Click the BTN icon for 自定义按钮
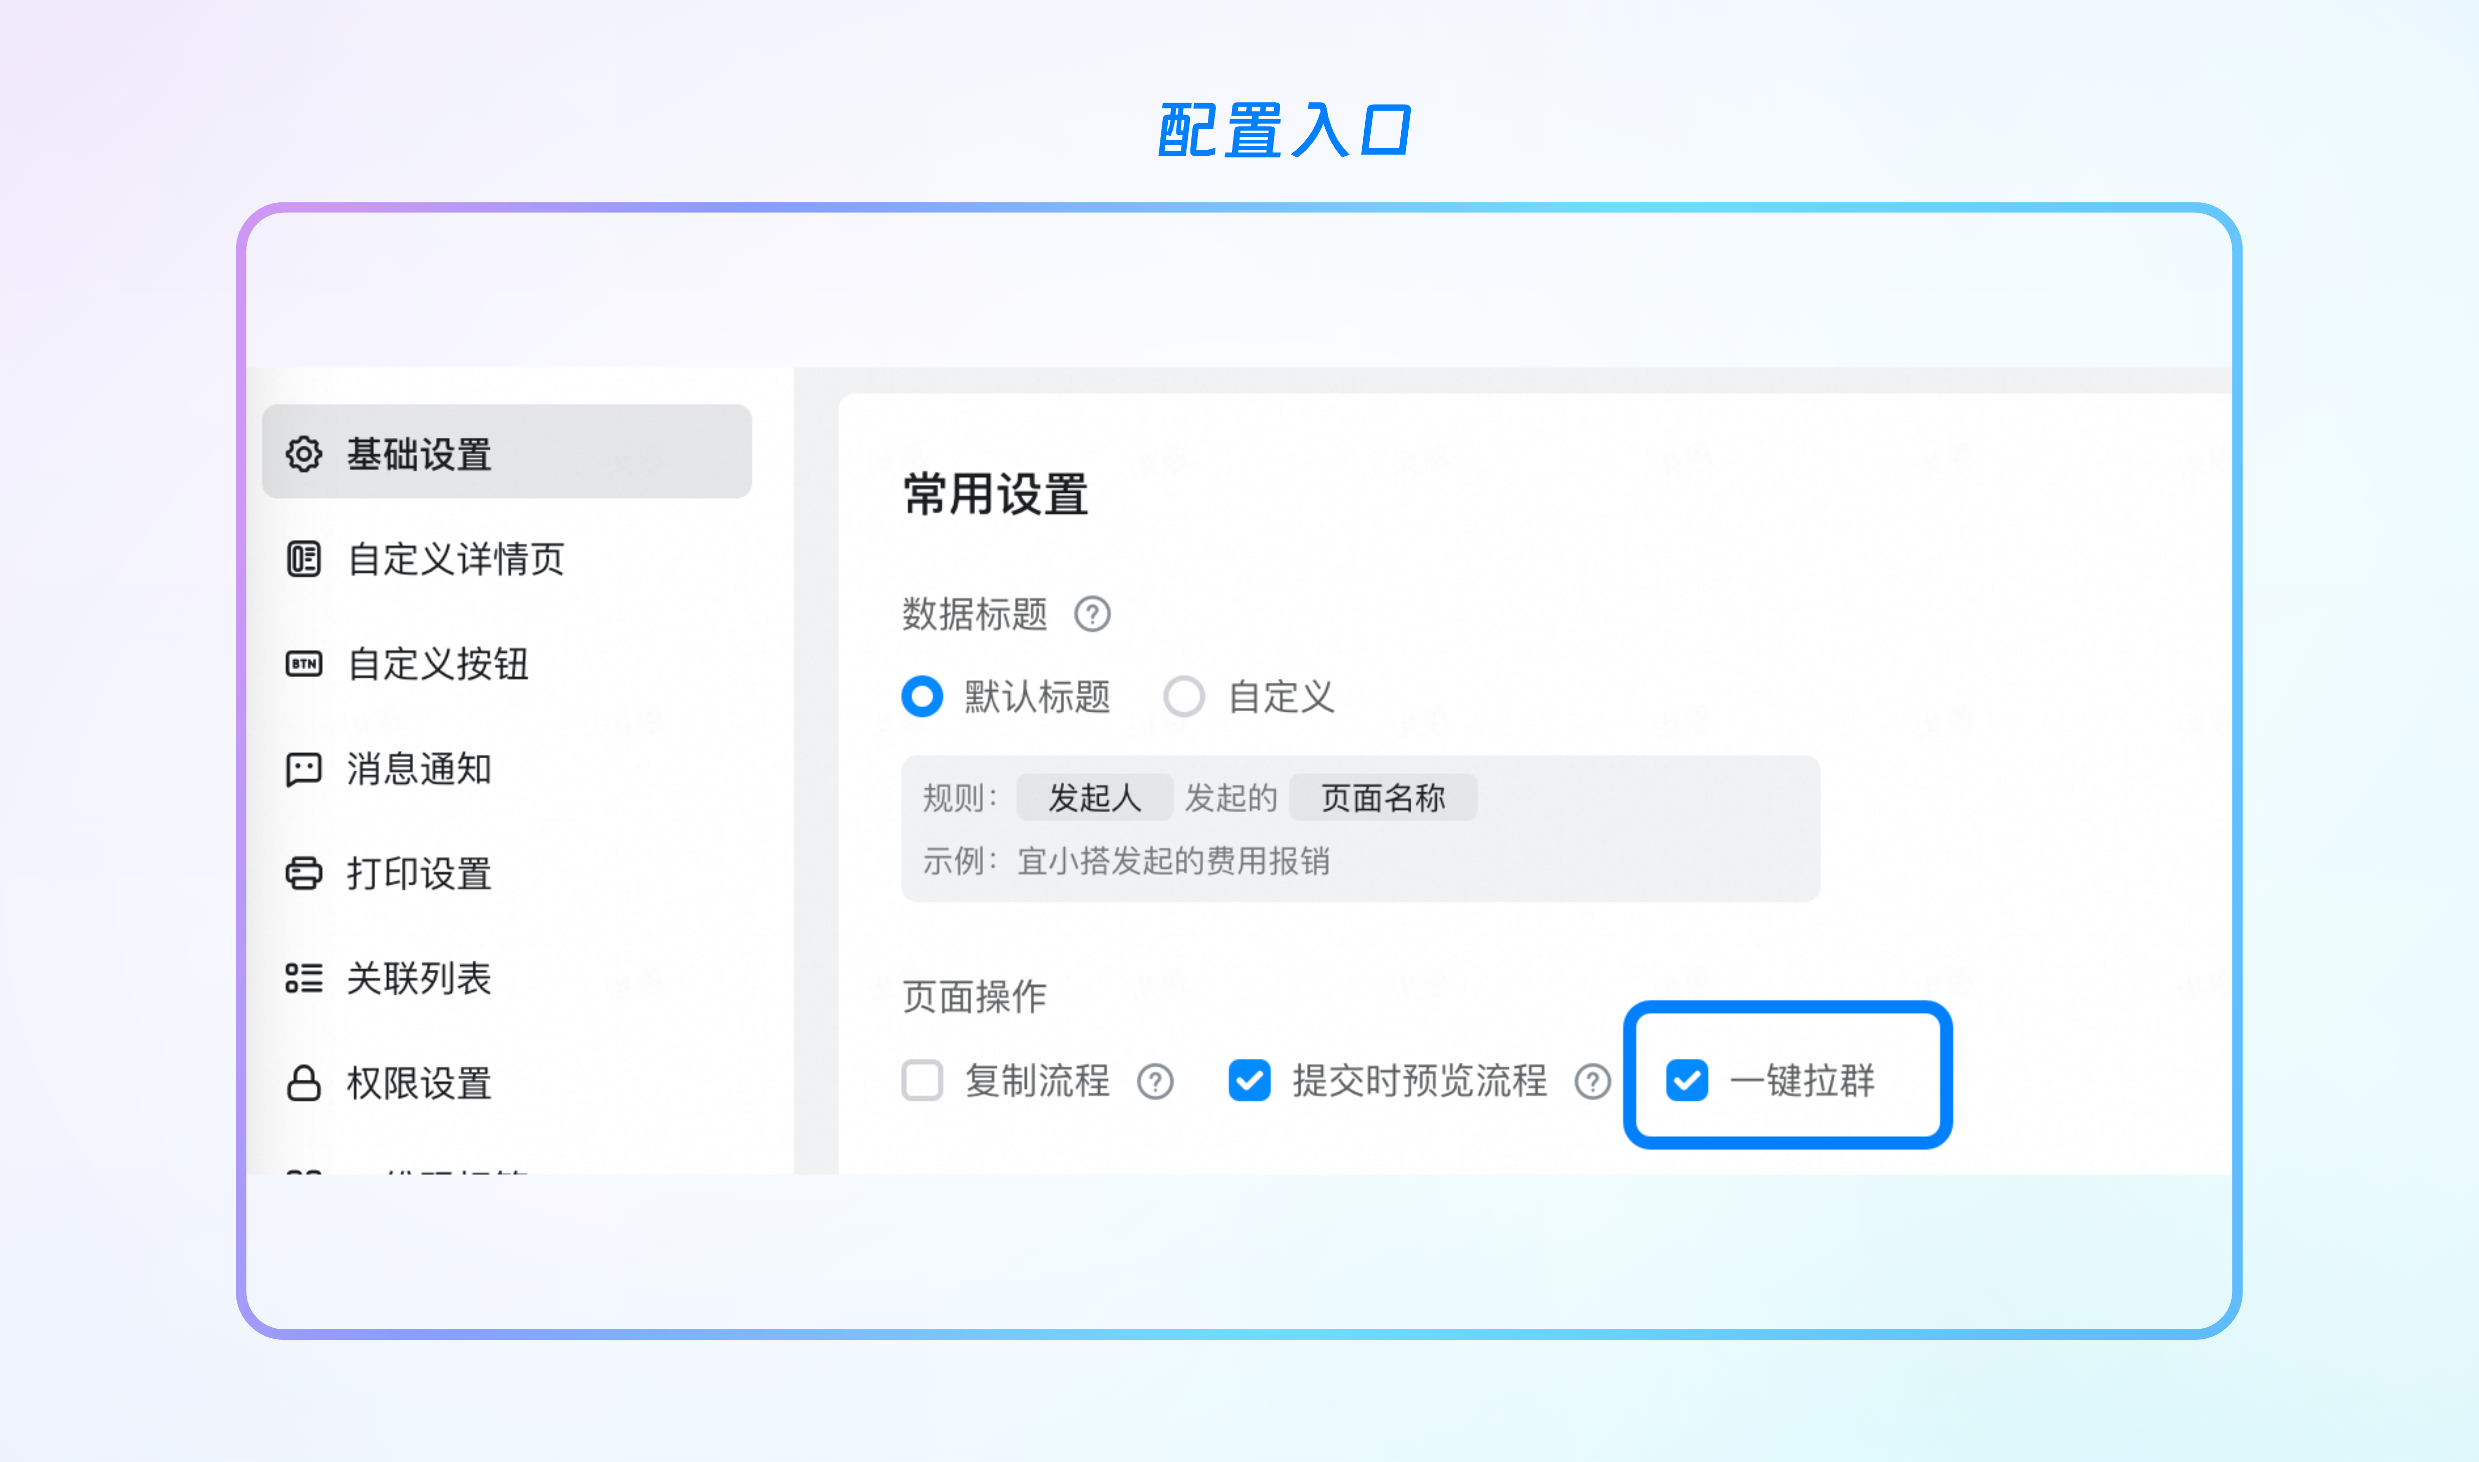Image resolution: width=2479 pixels, height=1462 pixels. coord(303,664)
